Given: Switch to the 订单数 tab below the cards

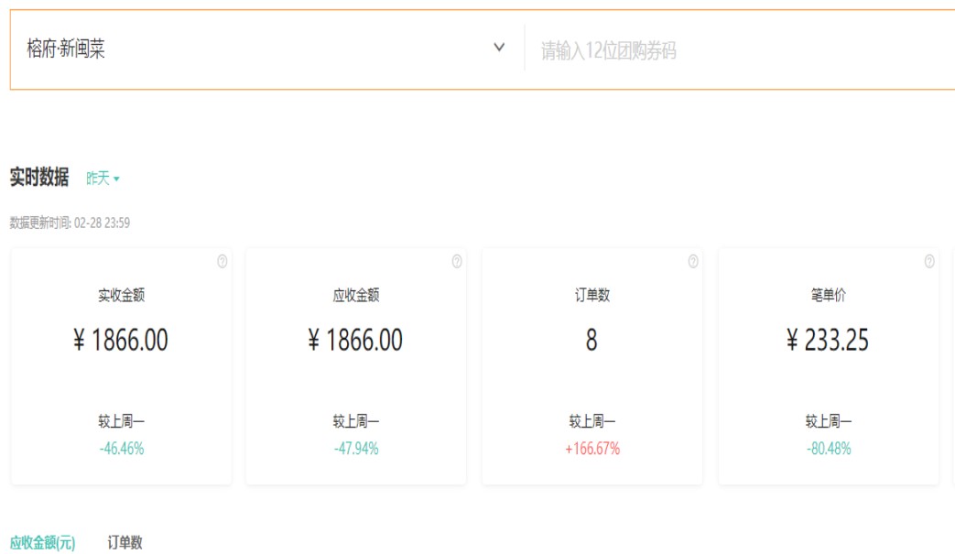Looking at the screenshot, I should click(125, 543).
